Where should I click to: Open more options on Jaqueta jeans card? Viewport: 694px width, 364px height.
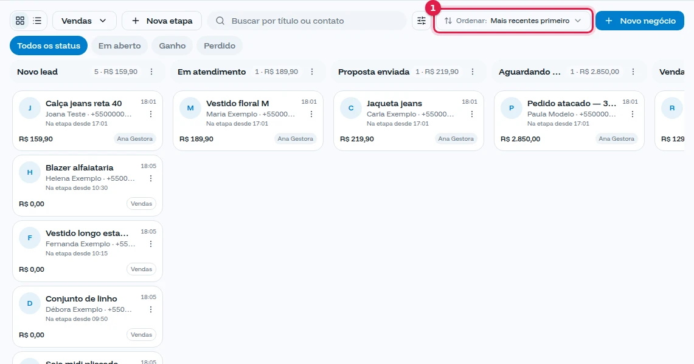(472, 114)
